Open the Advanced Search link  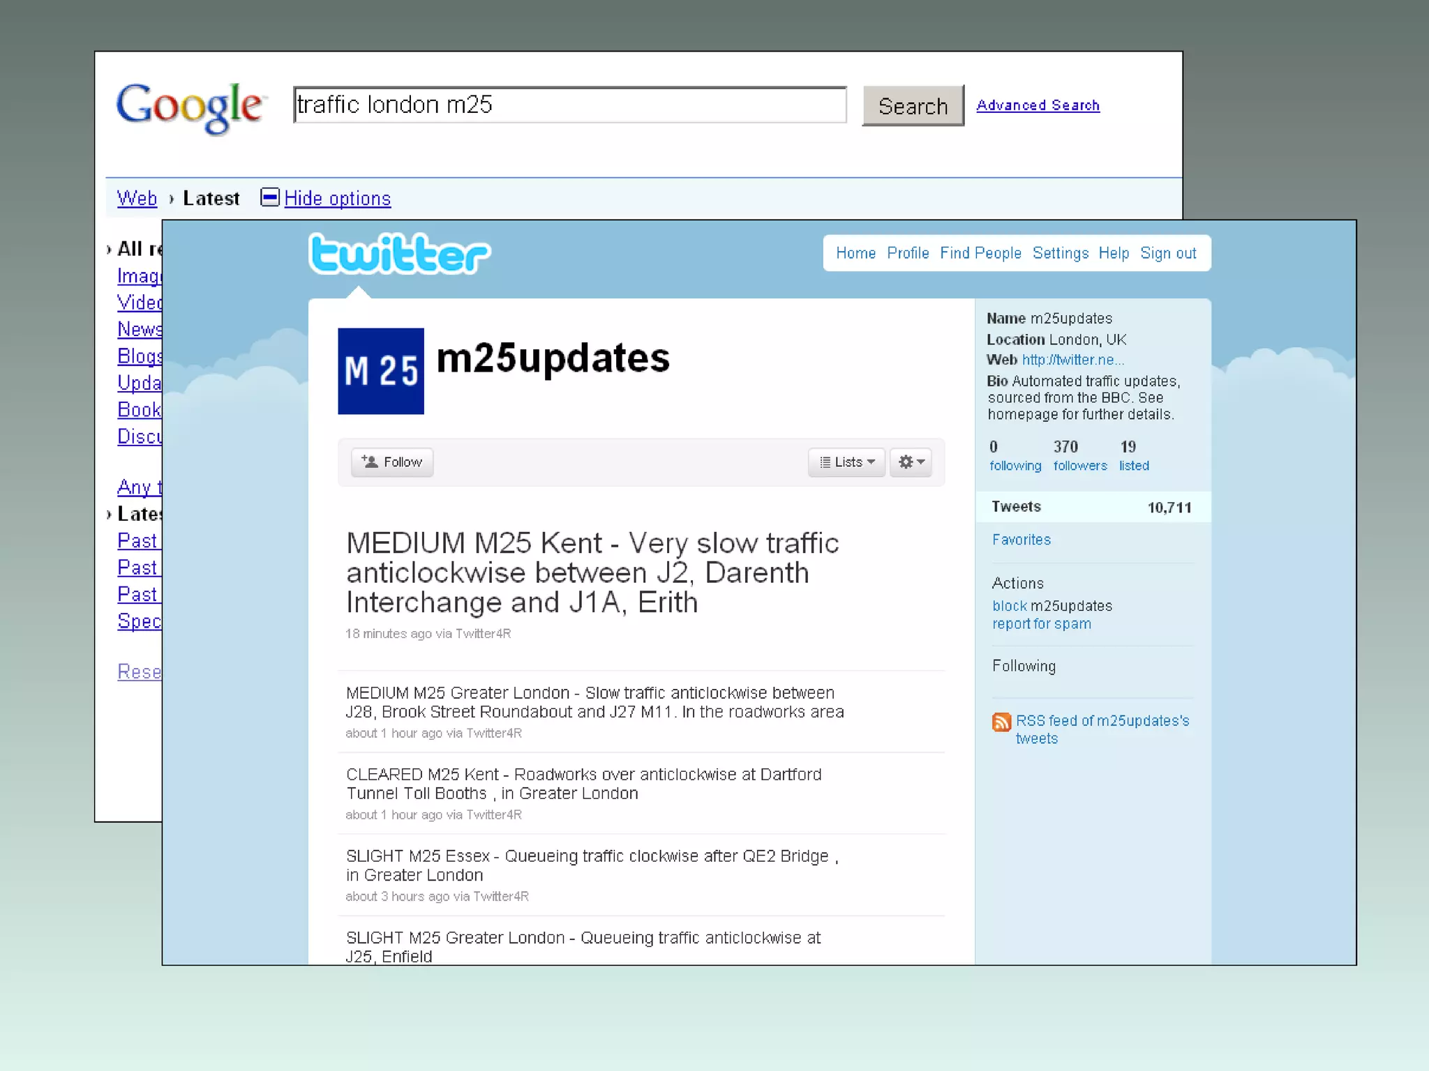(1038, 105)
